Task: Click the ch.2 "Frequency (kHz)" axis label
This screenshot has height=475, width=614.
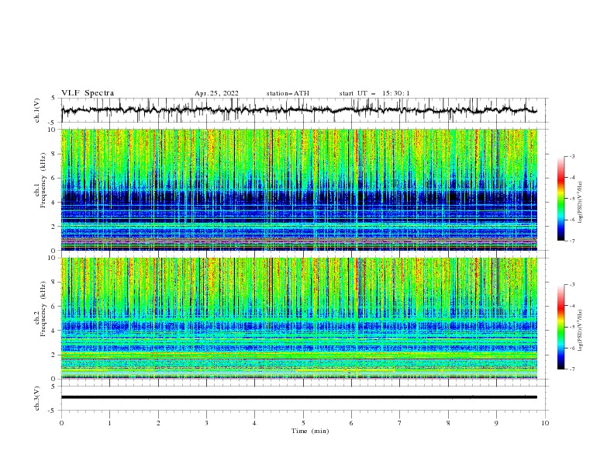Action: 43,308
